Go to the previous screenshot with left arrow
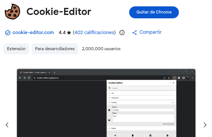Screen dimensions: 212x137 (7, 125)
